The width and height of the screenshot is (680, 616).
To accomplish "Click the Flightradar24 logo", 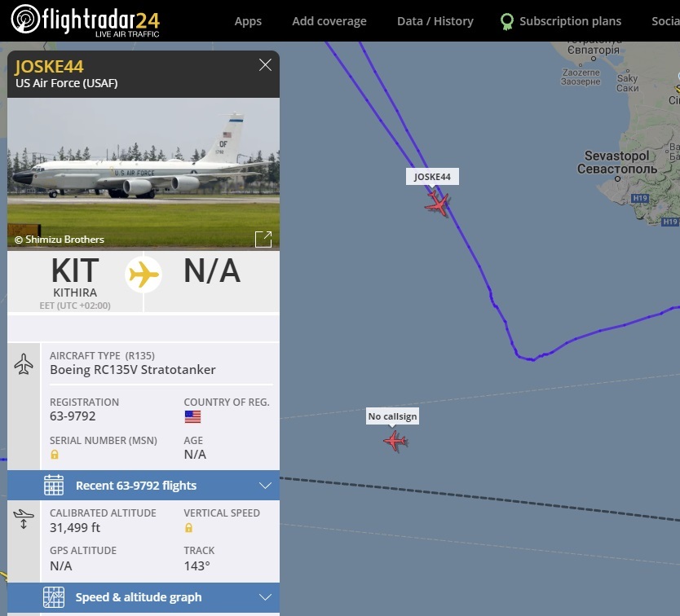I will [86, 20].
